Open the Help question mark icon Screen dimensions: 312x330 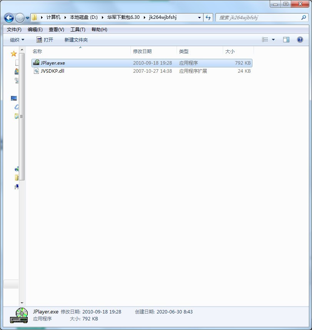click(300, 40)
